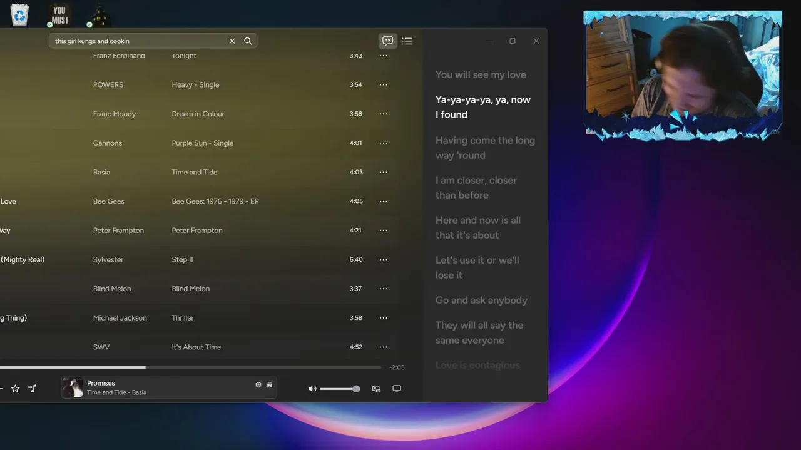Open more options for the Blind Melon track
This screenshot has width=801, height=450.
pos(384,289)
